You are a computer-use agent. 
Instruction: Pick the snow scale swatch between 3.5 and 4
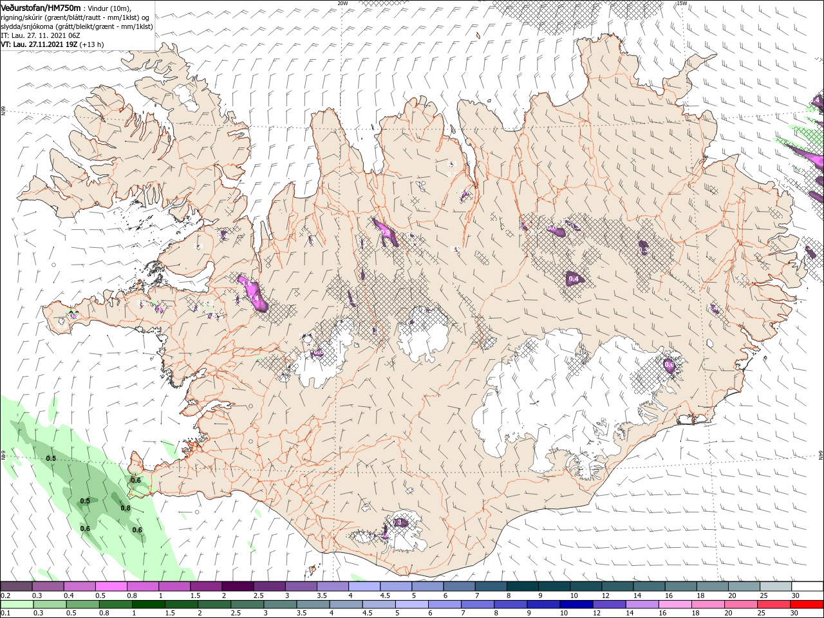coord(332,586)
